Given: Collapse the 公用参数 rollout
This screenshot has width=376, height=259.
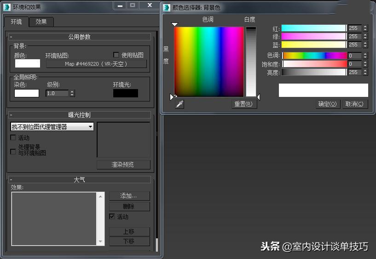Looking at the screenshot, I should (x=79, y=37).
